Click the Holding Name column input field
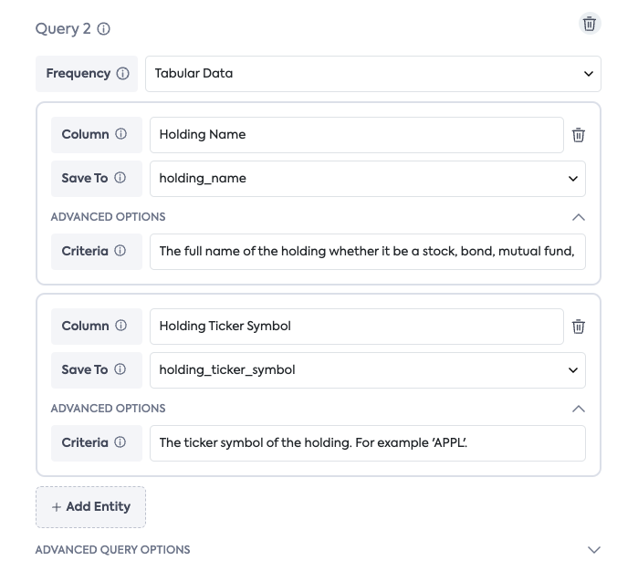 356,135
